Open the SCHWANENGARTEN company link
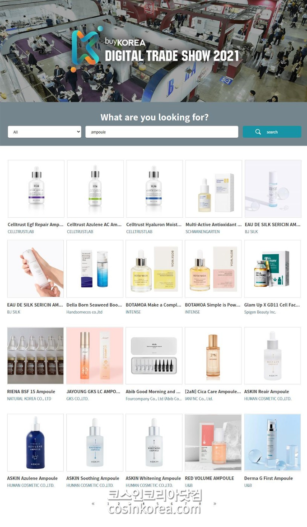This screenshot has height=527, width=307. 203,232
